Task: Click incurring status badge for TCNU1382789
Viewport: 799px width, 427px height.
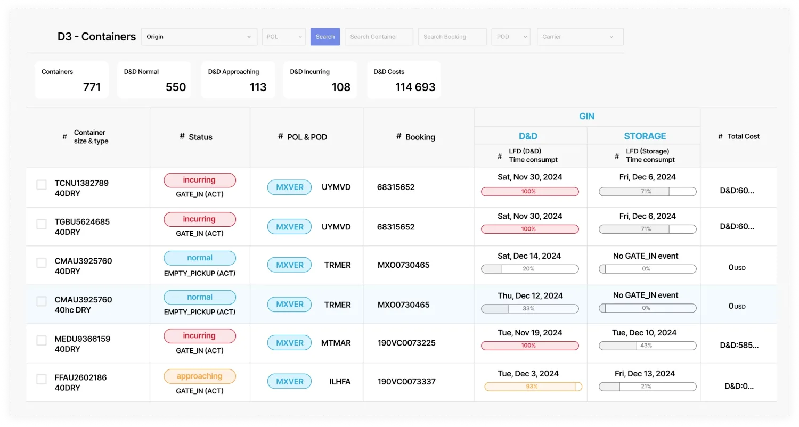Action: pyautogui.click(x=200, y=180)
